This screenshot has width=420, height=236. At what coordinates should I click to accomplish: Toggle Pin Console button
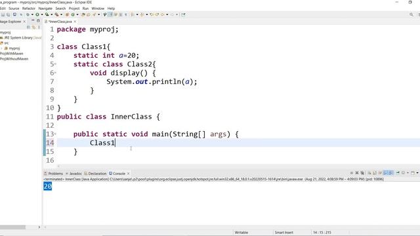(398, 173)
